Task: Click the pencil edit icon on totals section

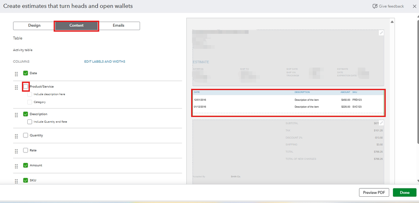Action: click(x=381, y=123)
